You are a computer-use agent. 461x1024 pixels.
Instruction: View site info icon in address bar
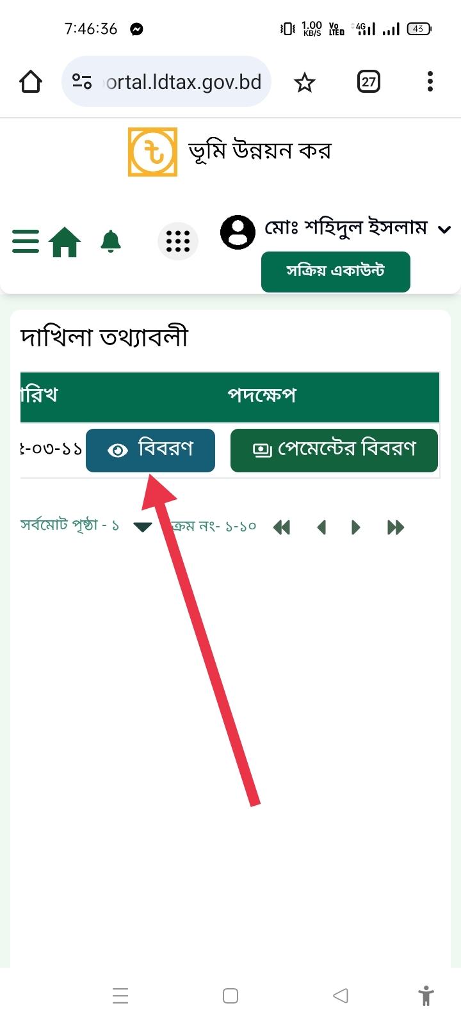click(82, 82)
